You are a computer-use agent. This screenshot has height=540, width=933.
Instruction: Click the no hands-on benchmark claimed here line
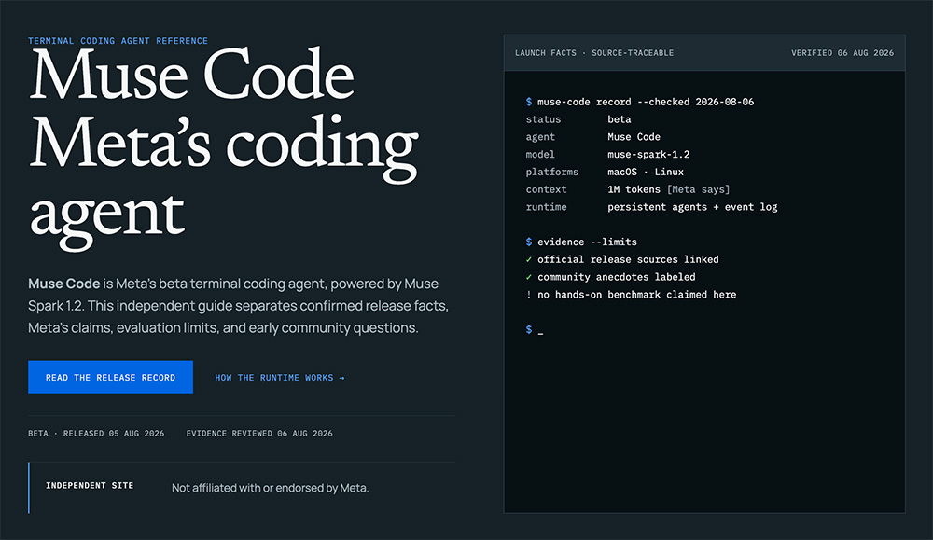(631, 295)
